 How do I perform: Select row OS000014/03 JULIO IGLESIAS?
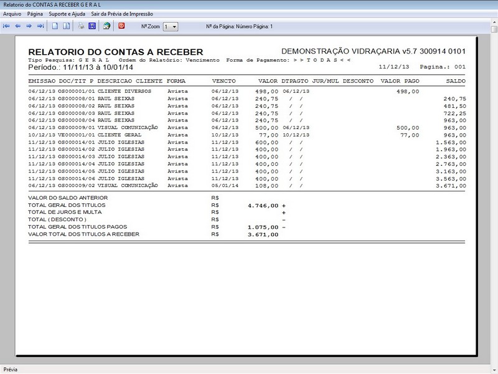point(247,157)
